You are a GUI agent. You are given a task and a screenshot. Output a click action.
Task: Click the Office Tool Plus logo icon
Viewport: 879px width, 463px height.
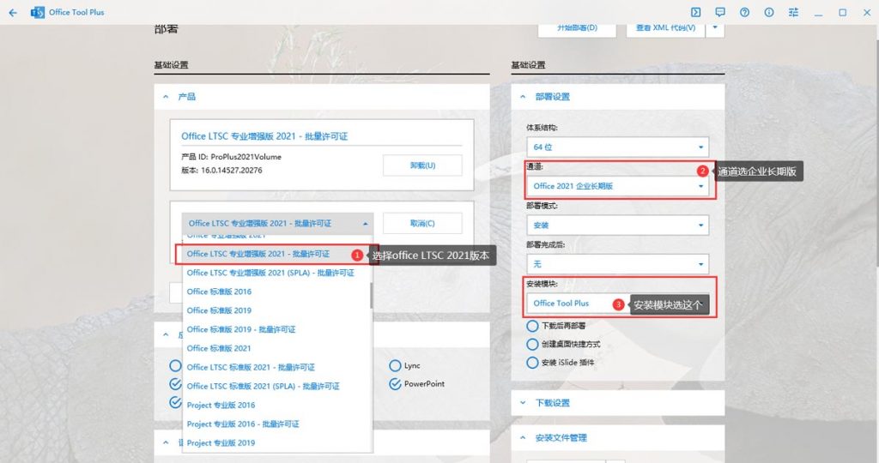38,12
